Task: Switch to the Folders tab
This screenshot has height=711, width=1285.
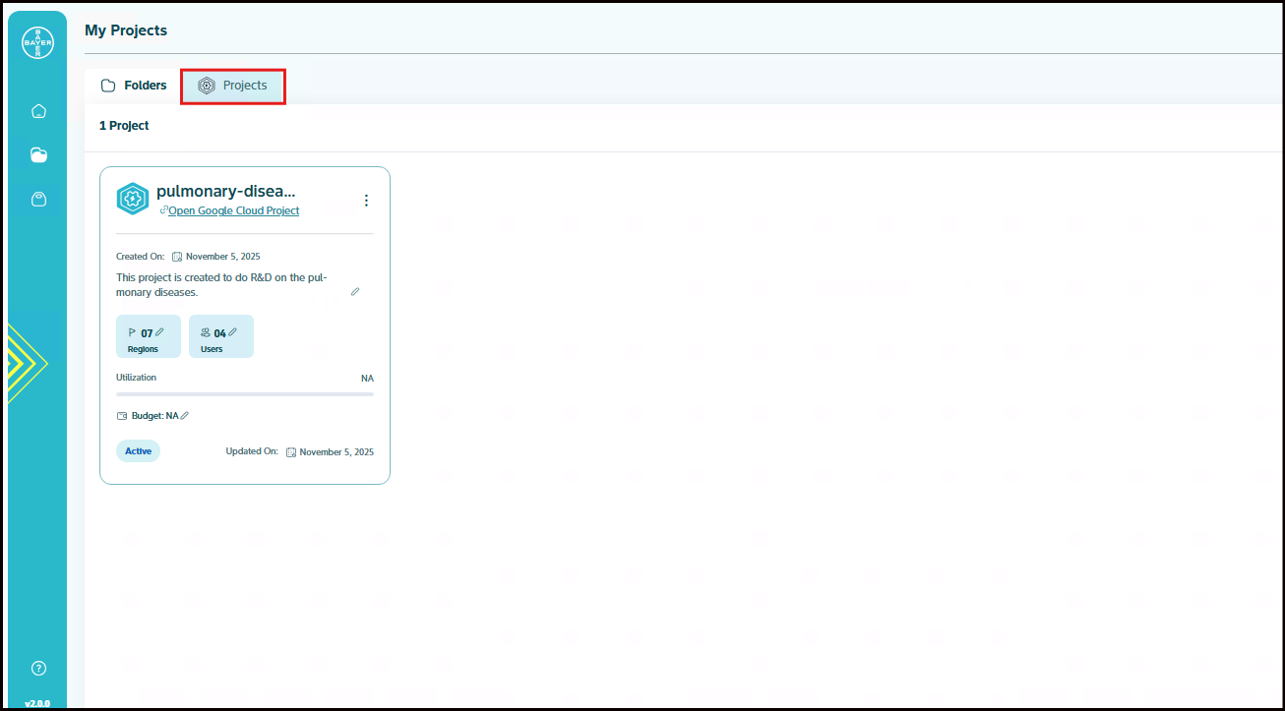Action: [x=134, y=86]
